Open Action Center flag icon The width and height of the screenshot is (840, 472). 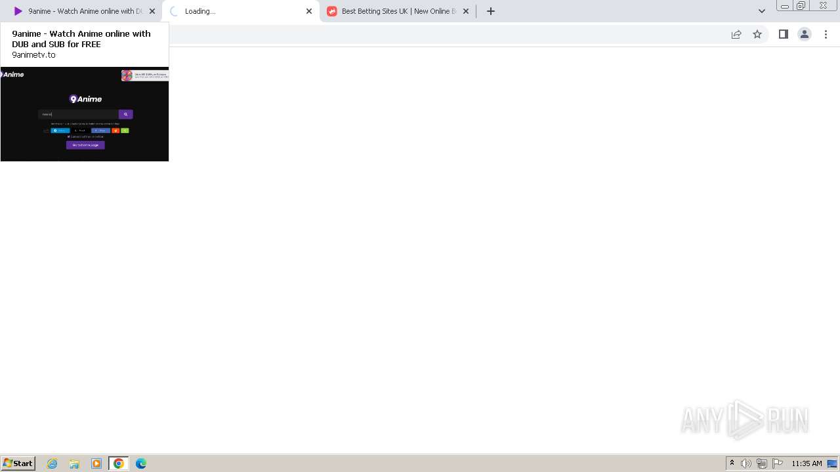coord(778,463)
